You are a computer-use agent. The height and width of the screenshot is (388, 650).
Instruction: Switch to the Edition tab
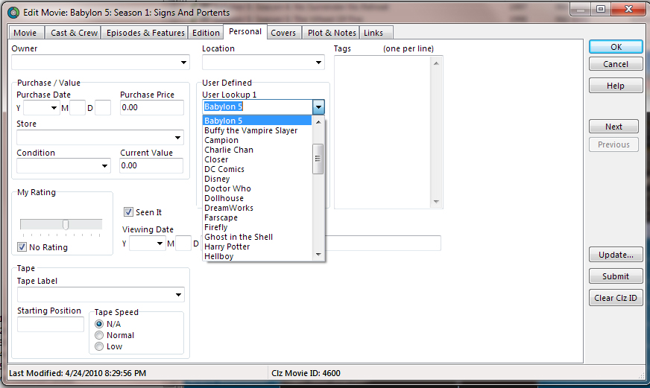pos(206,33)
